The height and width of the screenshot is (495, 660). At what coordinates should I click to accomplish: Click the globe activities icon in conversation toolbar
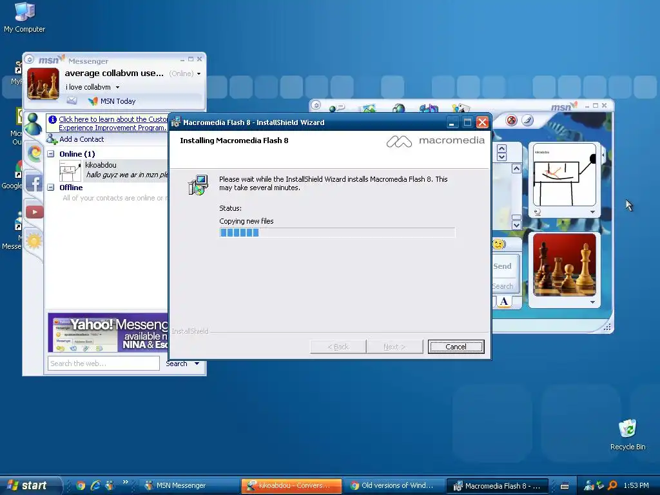(x=398, y=108)
